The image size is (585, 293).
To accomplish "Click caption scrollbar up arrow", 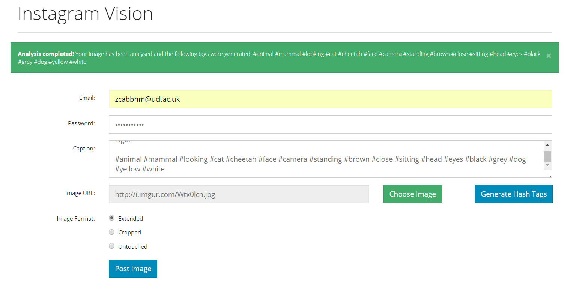I will point(547,145).
